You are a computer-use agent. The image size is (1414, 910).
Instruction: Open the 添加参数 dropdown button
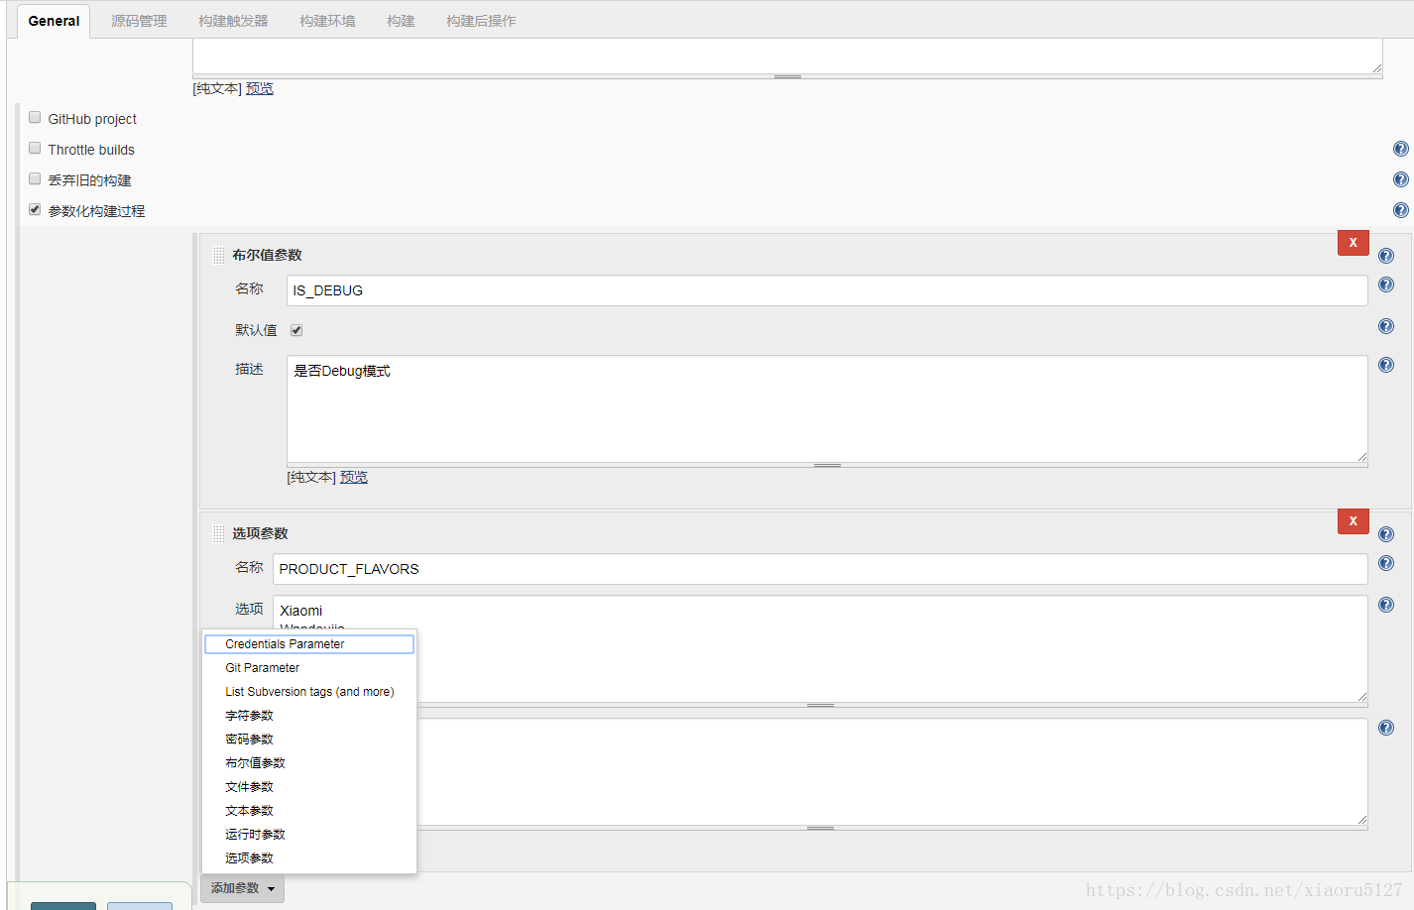243,888
